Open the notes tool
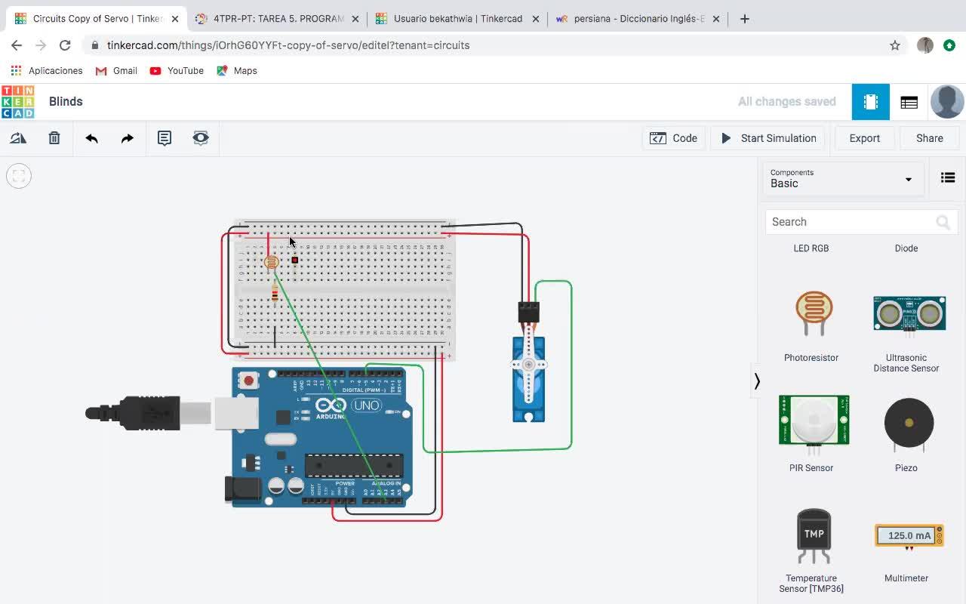 click(x=165, y=138)
